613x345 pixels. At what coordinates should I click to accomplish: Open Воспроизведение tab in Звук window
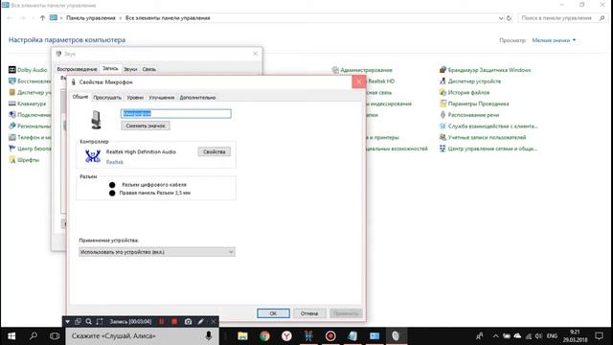77,69
